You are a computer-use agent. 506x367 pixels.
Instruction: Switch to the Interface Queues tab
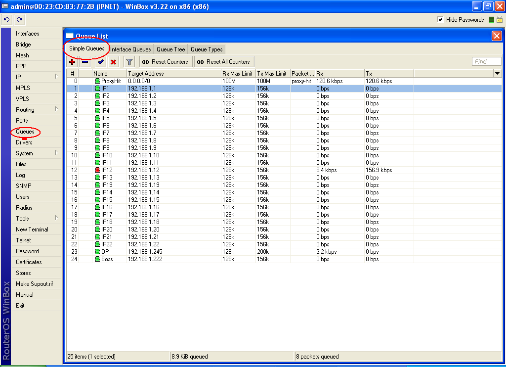coord(130,49)
